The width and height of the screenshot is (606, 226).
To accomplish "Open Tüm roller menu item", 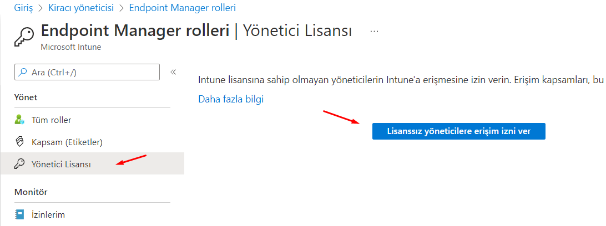I will click(52, 120).
